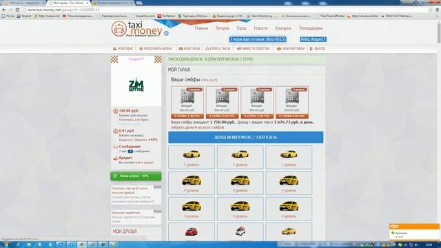Click the МОИ ДРУЗЬЯ heading in sidebar

click(x=125, y=231)
